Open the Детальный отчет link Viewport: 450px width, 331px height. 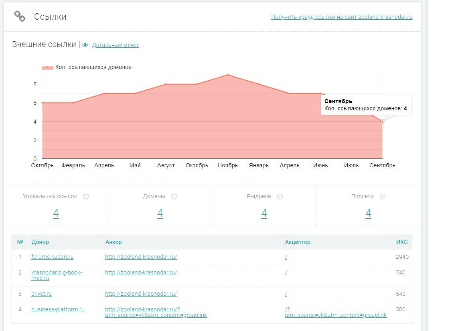pos(116,45)
